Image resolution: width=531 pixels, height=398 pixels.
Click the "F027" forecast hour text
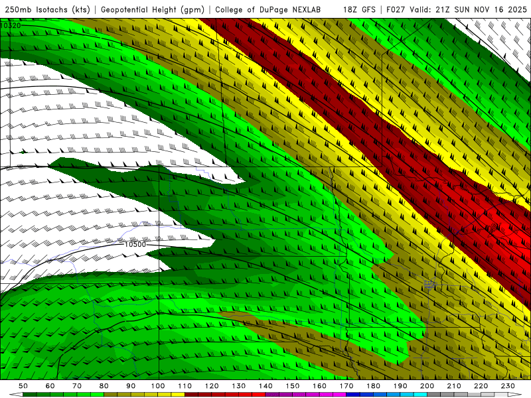pos(396,9)
